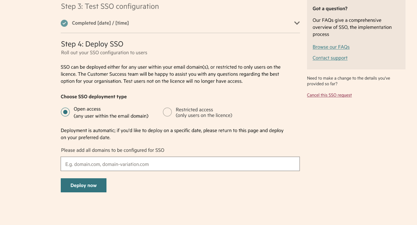Screen dimensions: 417x225
Task: Click "(any user within the email domain)" description
Action: click(x=111, y=116)
